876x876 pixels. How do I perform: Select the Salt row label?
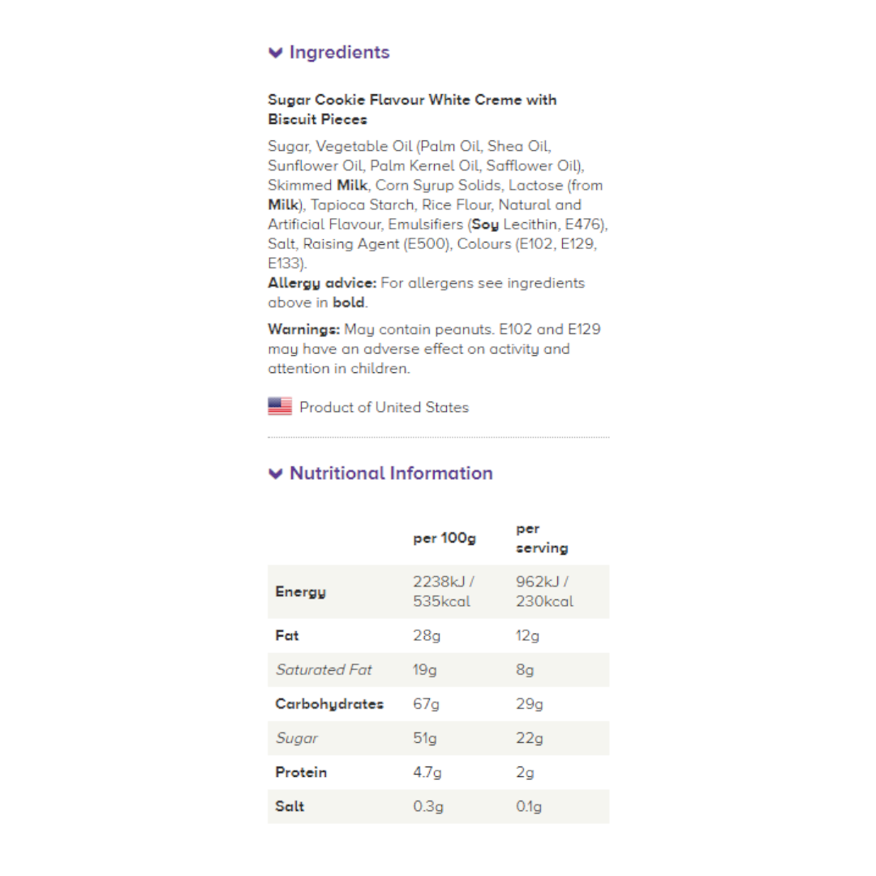(290, 806)
